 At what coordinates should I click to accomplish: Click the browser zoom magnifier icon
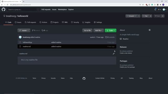tap(140, 5)
